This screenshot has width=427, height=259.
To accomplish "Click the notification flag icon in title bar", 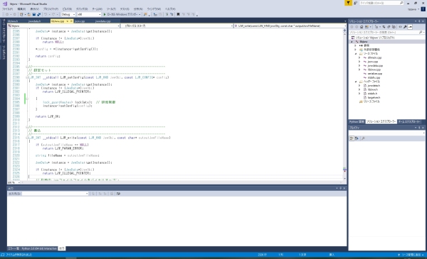I will tap(348, 3).
